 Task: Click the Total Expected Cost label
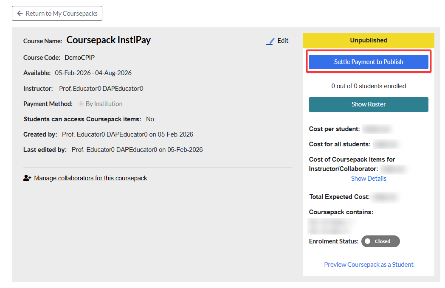point(339,197)
